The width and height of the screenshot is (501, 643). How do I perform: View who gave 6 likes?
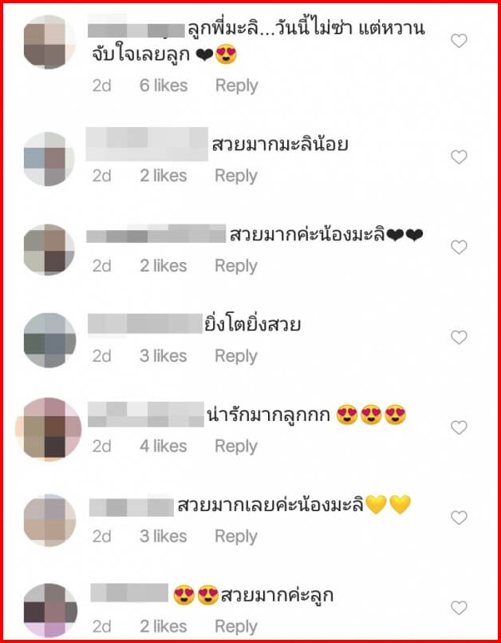(x=164, y=85)
